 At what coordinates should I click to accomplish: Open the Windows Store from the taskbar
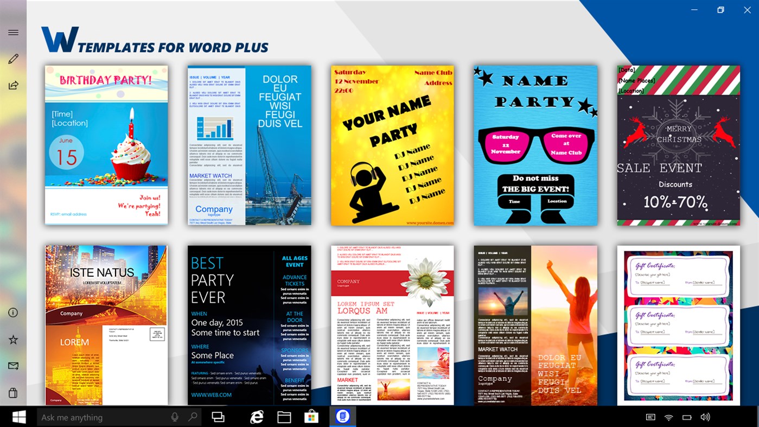tap(310, 417)
